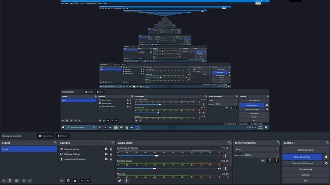Screen dimensions: 330x185
Task: Move source up arrow in Sources dock
Action: click(82, 181)
